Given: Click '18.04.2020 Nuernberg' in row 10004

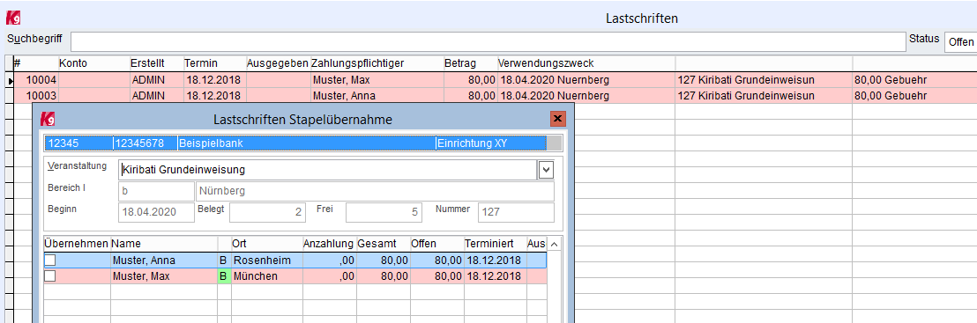Looking at the screenshot, I should click(554, 80).
